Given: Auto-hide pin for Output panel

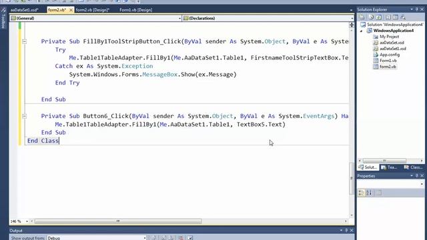Looking at the screenshot, I should pos(346,231).
